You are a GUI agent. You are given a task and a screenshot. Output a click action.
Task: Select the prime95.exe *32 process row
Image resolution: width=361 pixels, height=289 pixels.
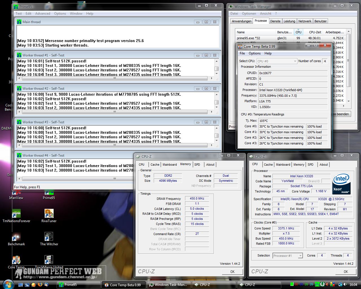[x=290, y=38]
